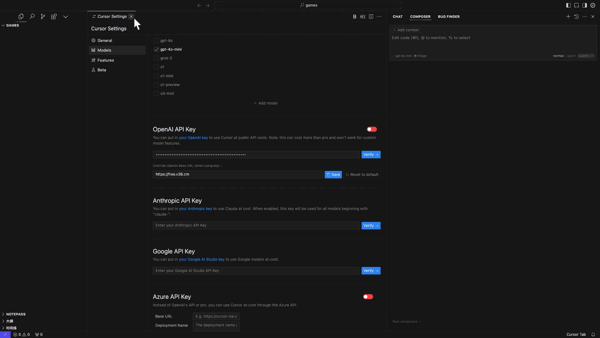Click the ports broadcast status icon

point(39,335)
